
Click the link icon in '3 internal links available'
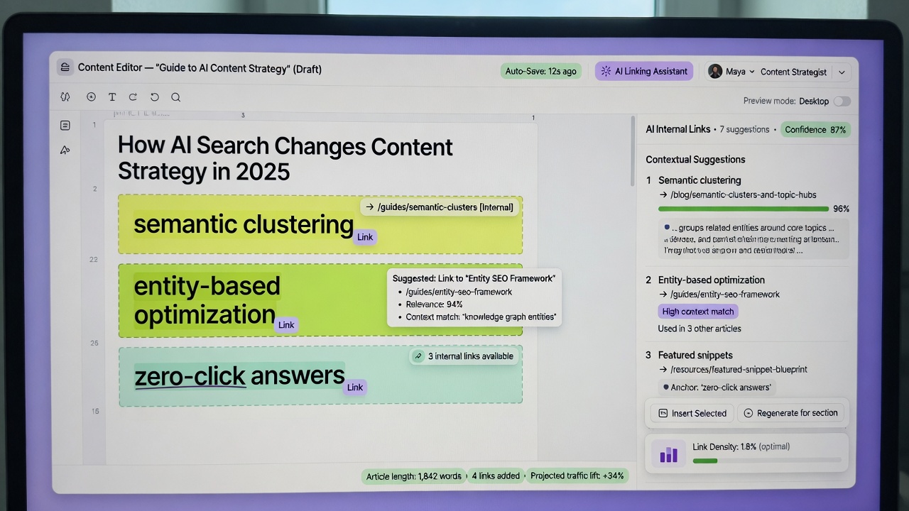418,356
